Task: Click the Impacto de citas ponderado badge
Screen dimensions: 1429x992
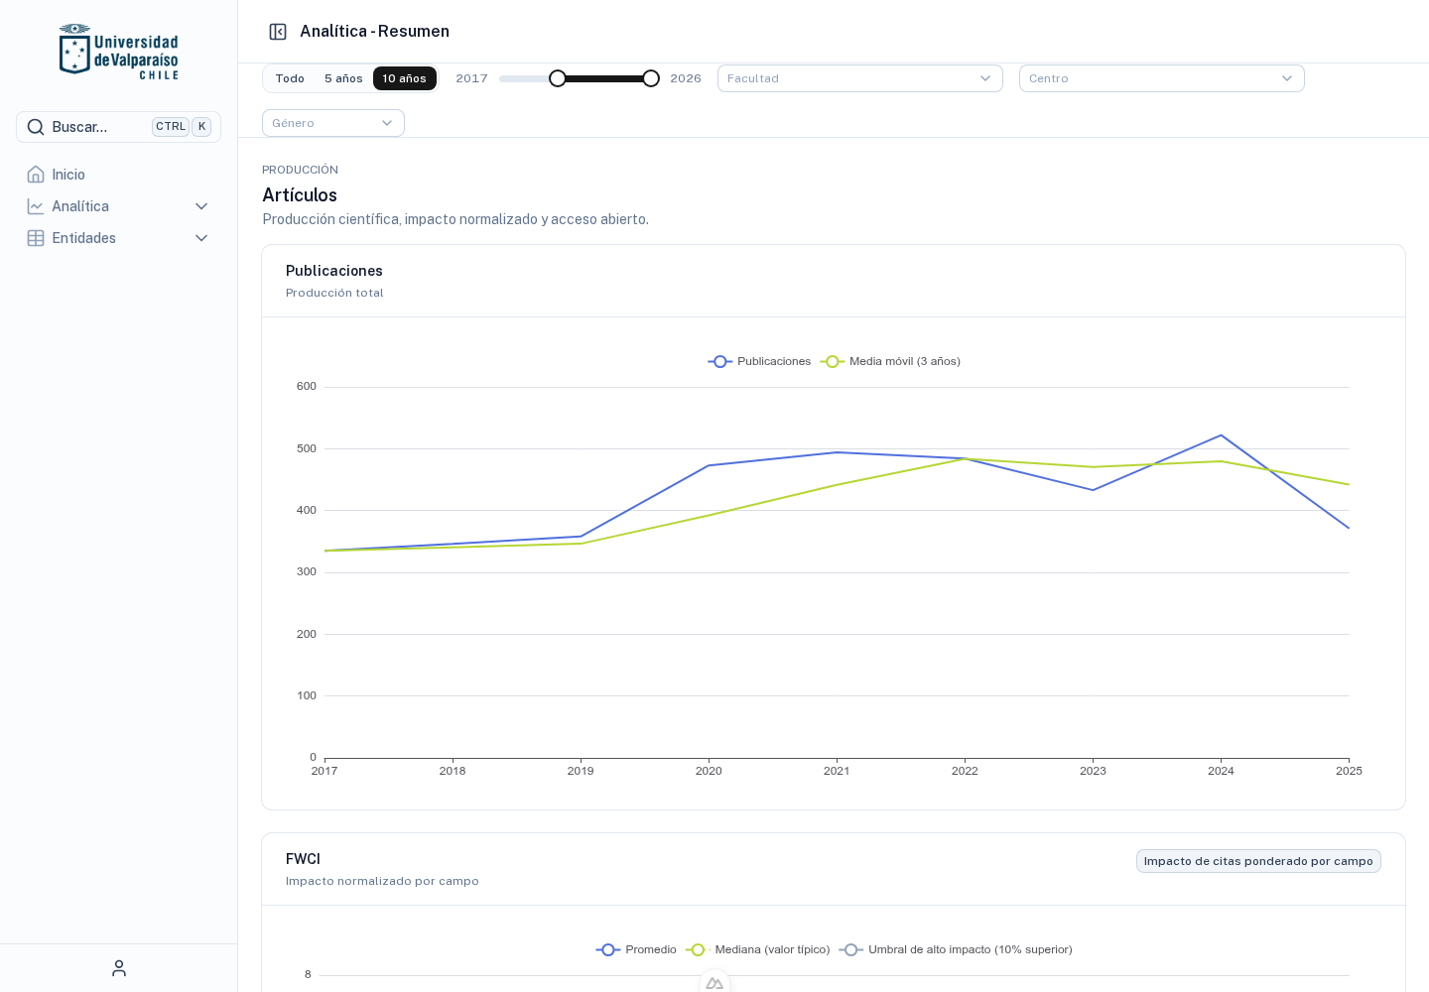Action: (1258, 861)
